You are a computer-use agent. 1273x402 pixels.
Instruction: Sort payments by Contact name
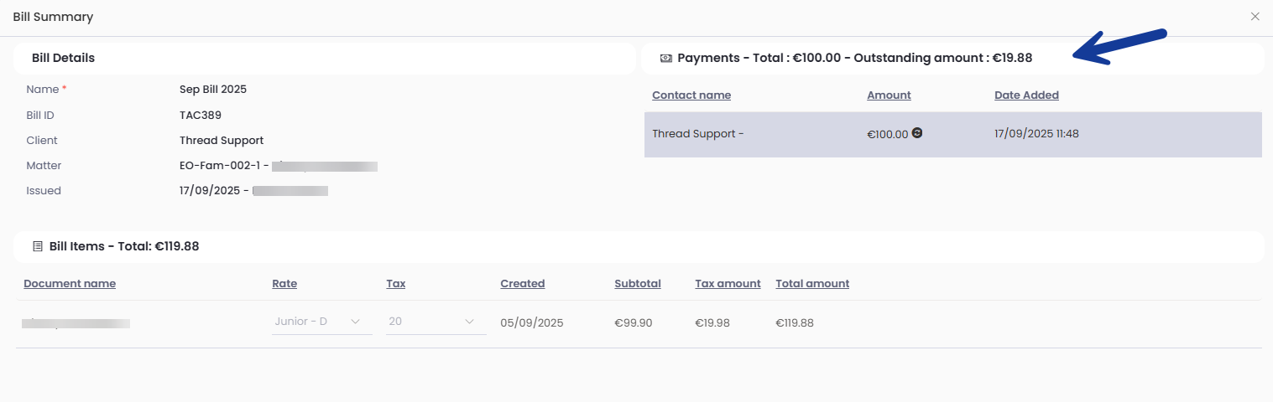(691, 95)
